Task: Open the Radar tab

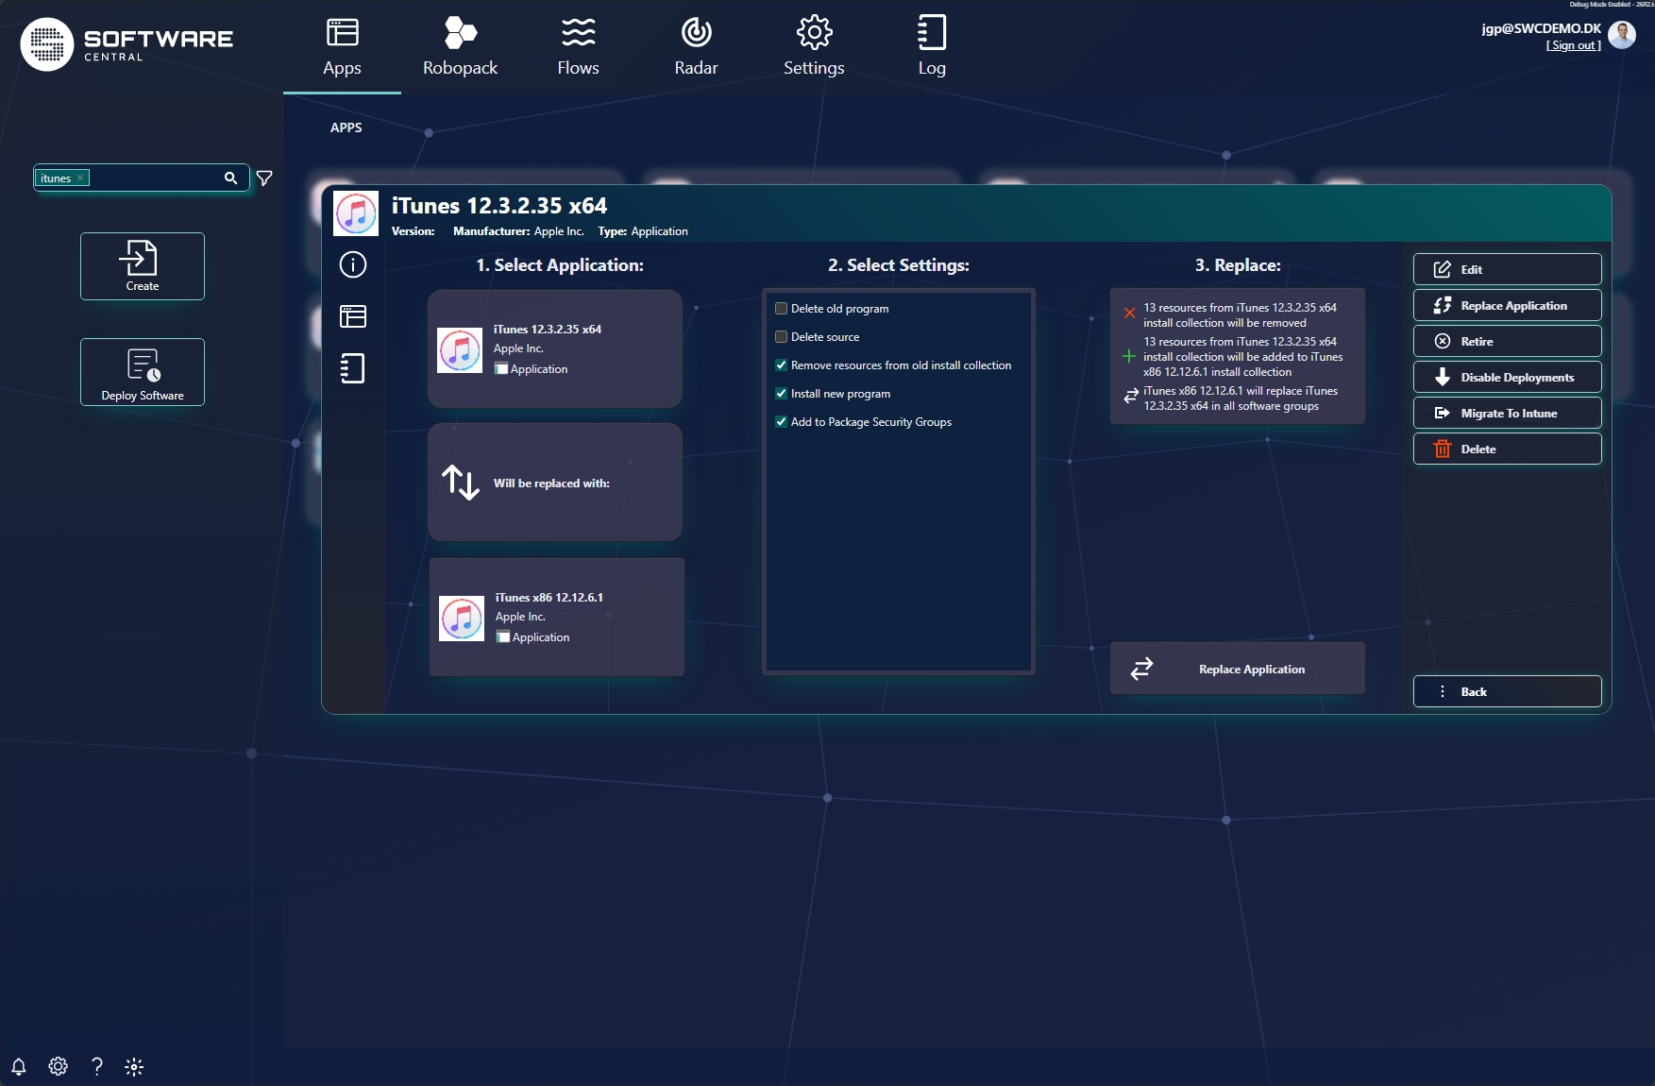Action: tap(696, 47)
